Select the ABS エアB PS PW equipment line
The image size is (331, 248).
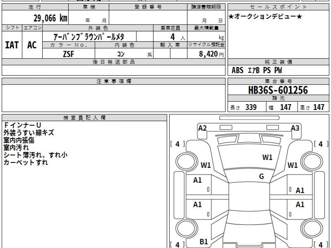(x=257, y=71)
